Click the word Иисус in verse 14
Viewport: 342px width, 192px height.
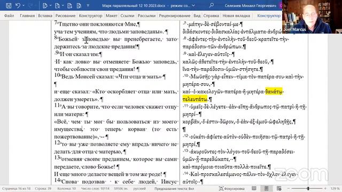169,181
